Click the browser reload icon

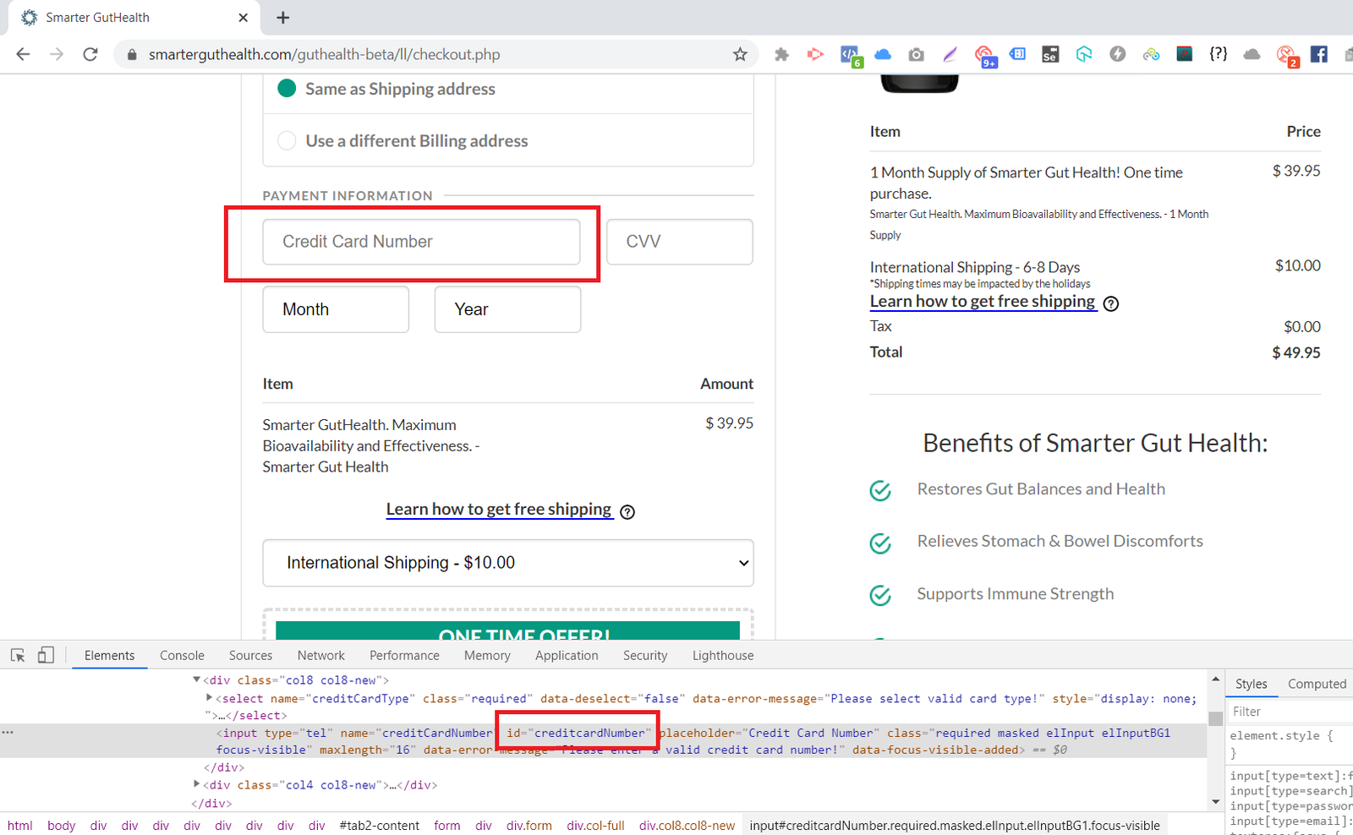click(90, 54)
